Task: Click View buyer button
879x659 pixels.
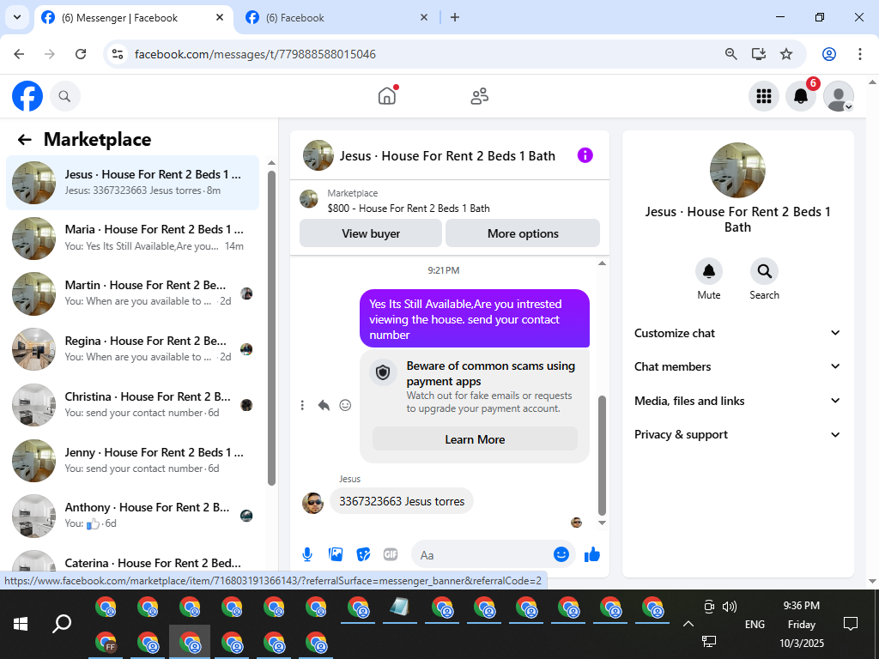Action: [371, 233]
